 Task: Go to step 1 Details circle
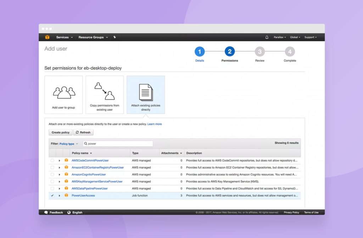[x=200, y=52]
